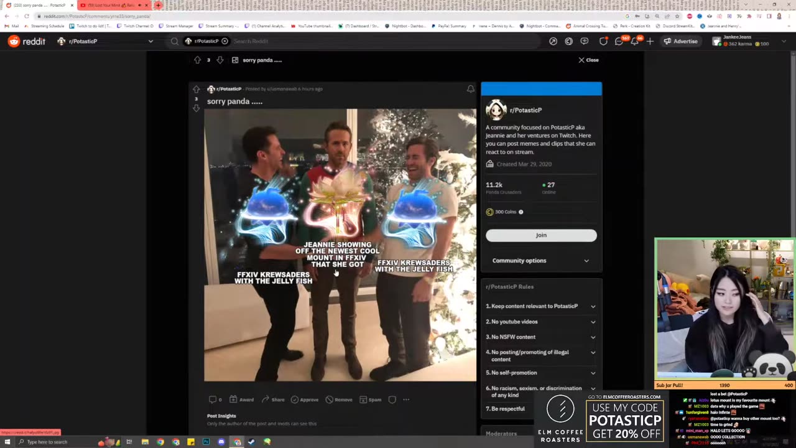Upvote using the arrow in top post bar

point(197,60)
